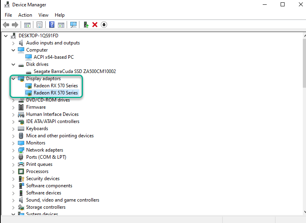Expand the Processors chevron
This screenshot has height=223, width=306.
pos(13,172)
